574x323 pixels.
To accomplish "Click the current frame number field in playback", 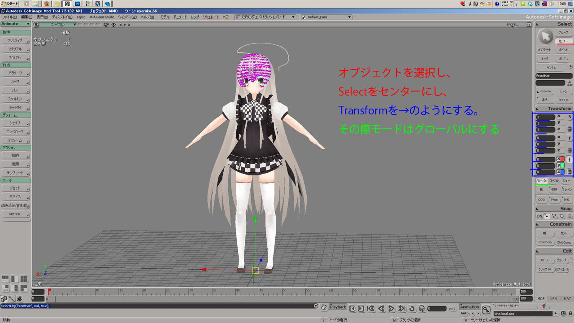I will click(x=437, y=309).
